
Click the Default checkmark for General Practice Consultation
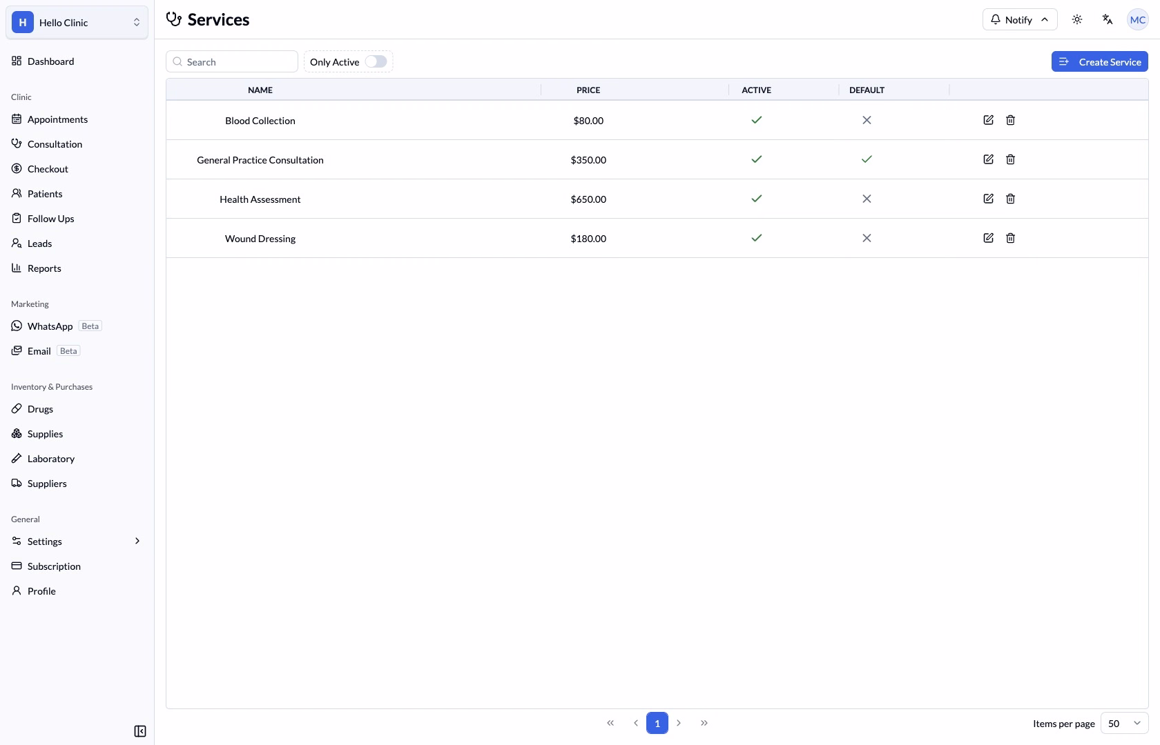coord(867,159)
